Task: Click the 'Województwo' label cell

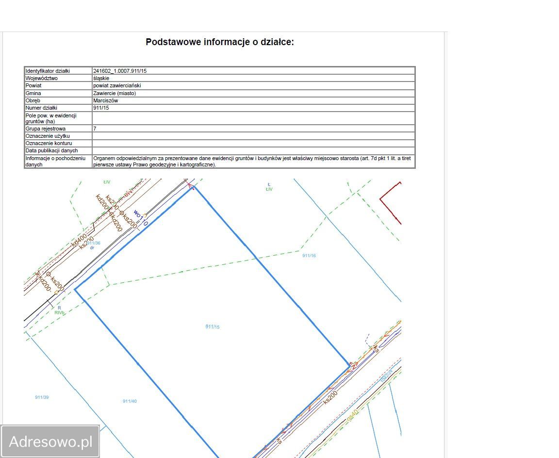Action: click(58, 78)
